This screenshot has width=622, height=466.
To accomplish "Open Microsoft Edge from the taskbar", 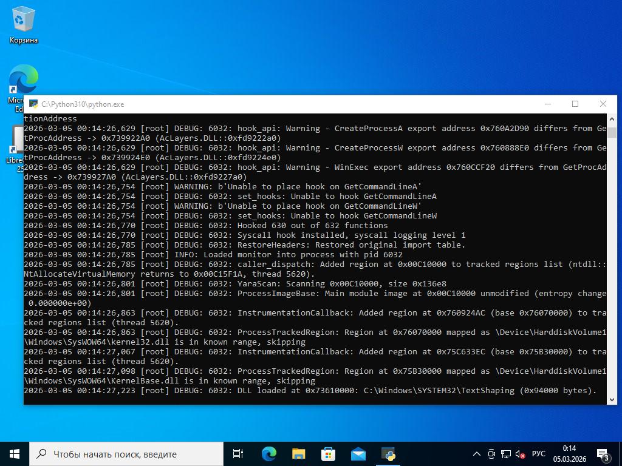I will point(268,454).
